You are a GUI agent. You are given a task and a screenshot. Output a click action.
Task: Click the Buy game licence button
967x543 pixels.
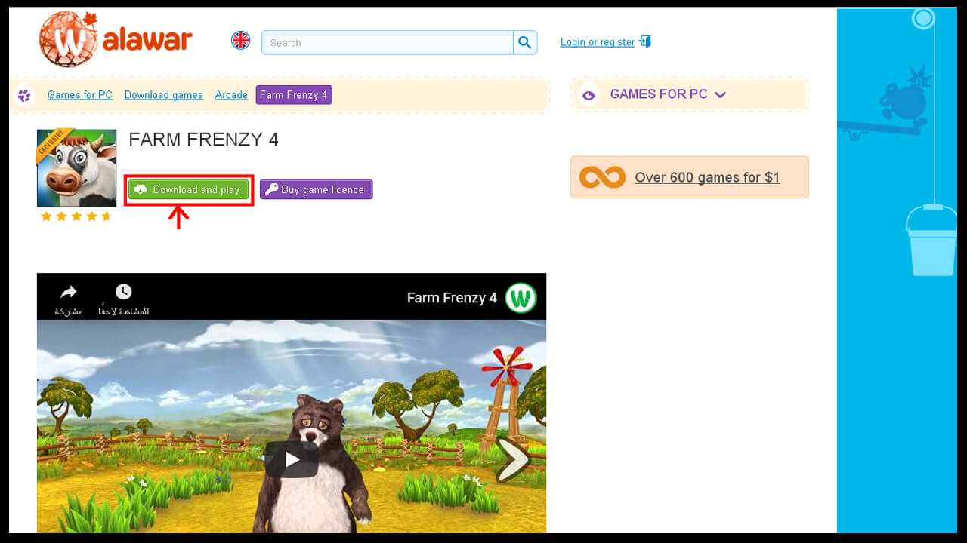(316, 189)
